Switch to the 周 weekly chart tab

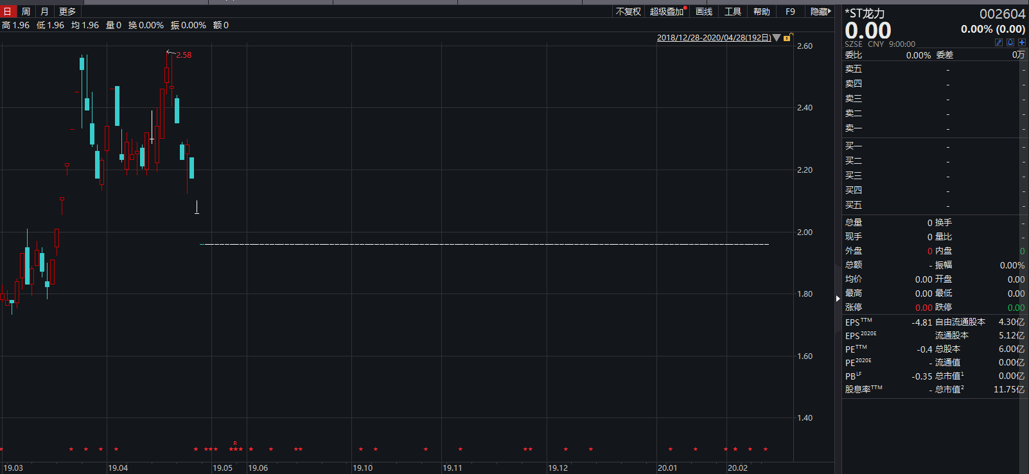26,12
